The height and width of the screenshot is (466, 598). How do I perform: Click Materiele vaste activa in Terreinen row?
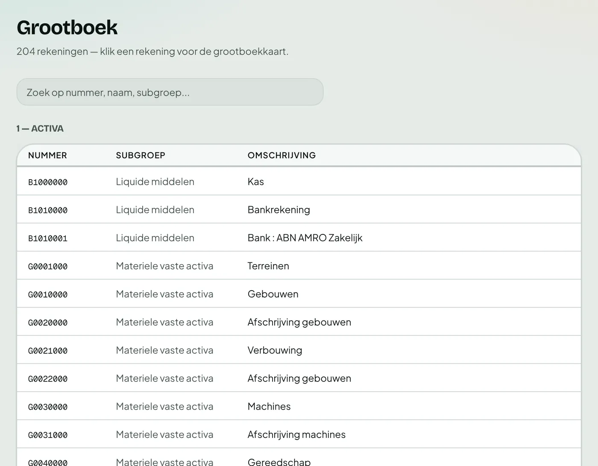tap(164, 266)
